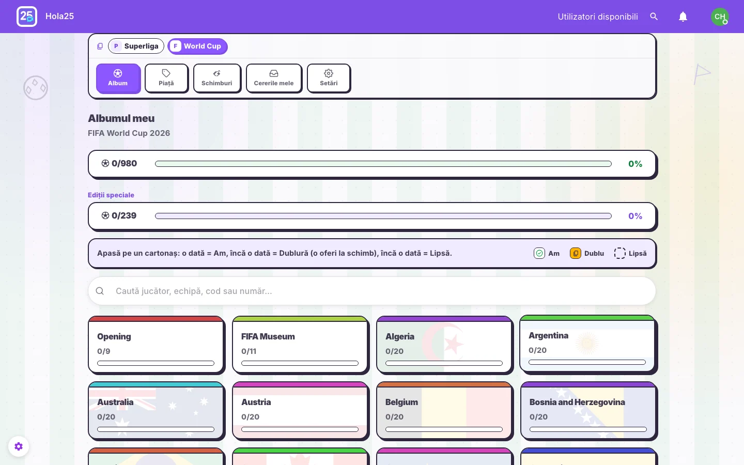The width and height of the screenshot is (744, 465).
Task: Click the FIFA World Cup 2026 subtitle
Action: click(x=129, y=133)
